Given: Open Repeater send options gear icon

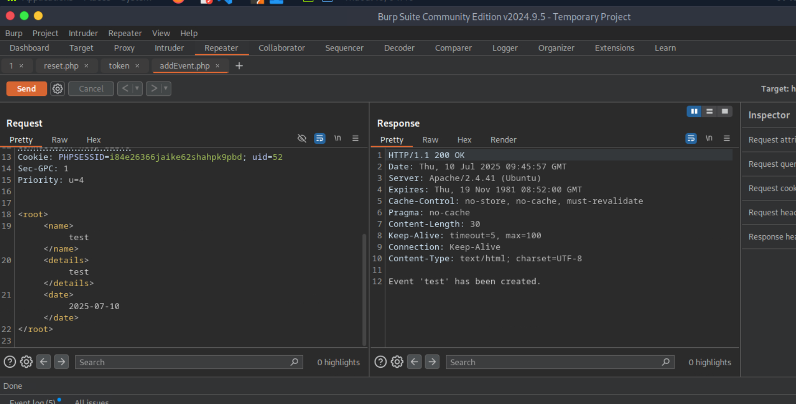Looking at the screenshot, I should (x=58, y=89).
